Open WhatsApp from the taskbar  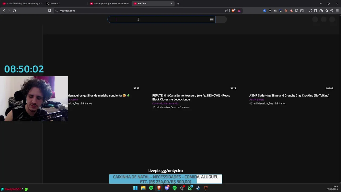point(190,188)
